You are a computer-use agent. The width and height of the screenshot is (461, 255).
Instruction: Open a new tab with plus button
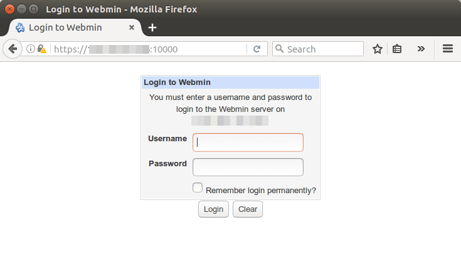[152, 27]
